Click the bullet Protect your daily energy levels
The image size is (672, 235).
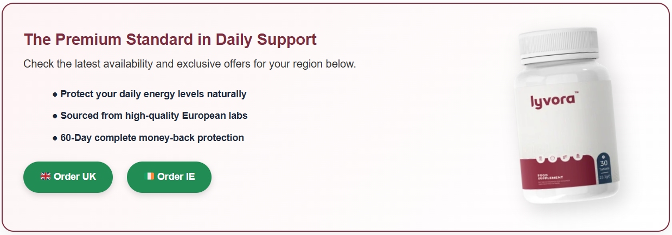coord(153,94)
